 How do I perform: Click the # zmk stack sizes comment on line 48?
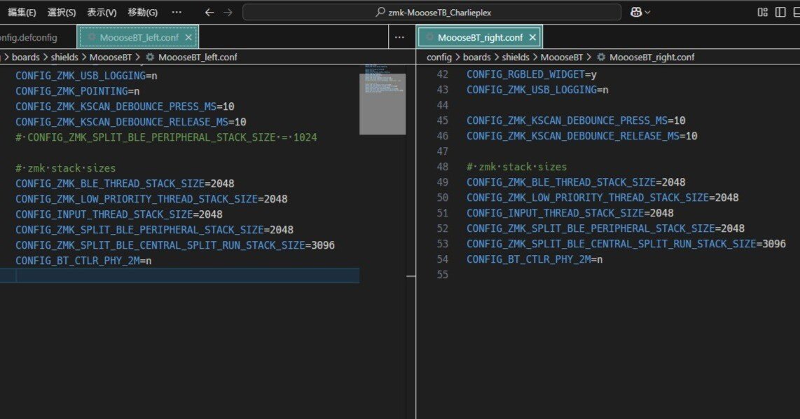(516, 167)
